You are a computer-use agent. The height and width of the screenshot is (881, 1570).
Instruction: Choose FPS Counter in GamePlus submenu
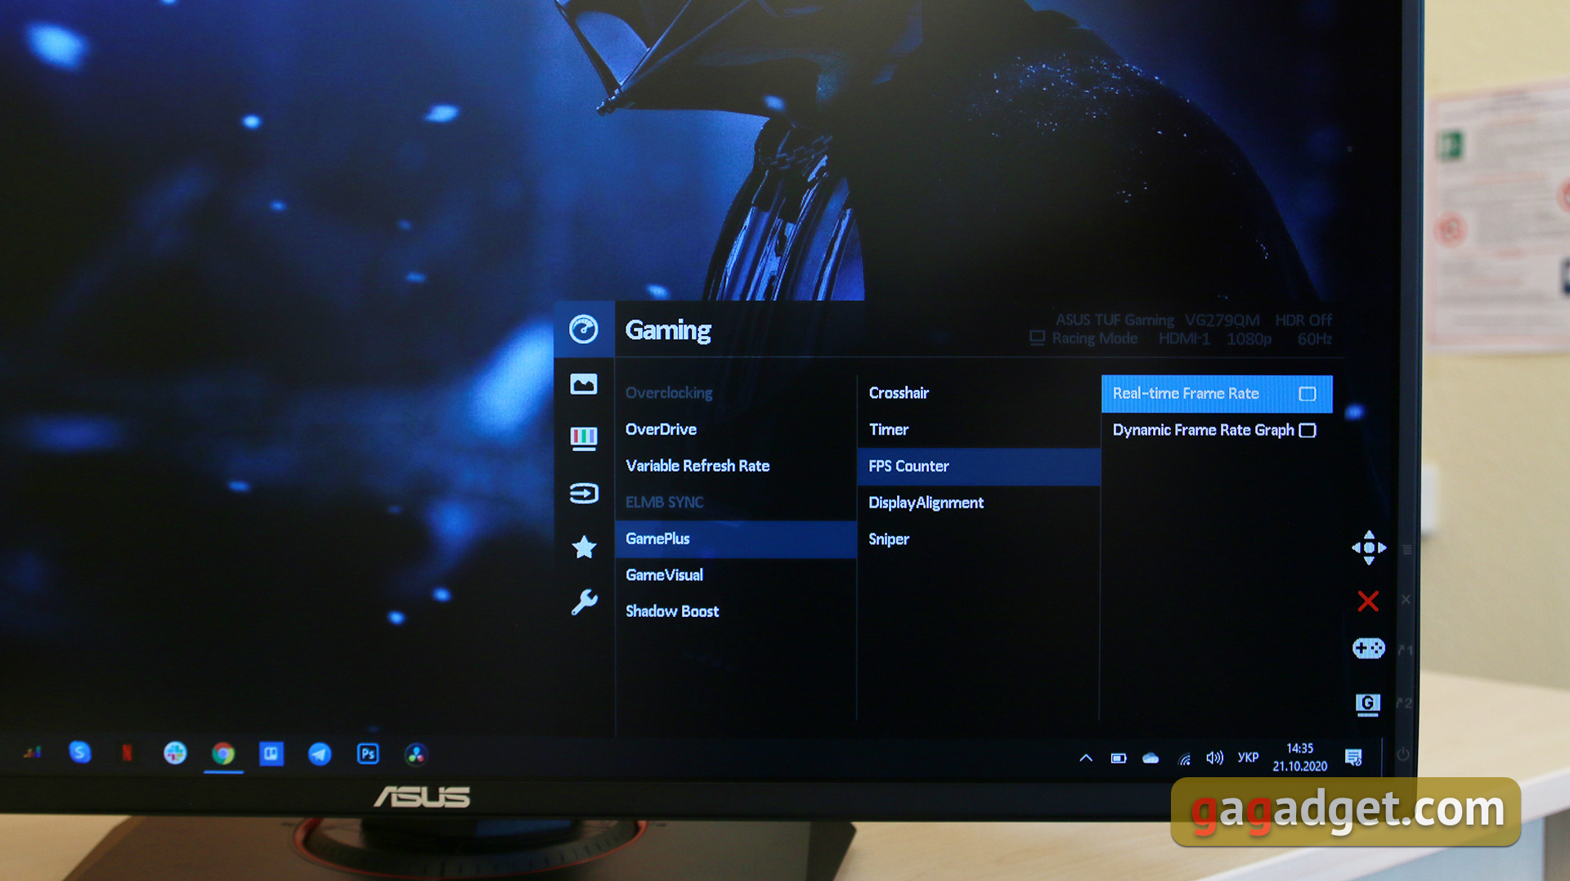979,466
